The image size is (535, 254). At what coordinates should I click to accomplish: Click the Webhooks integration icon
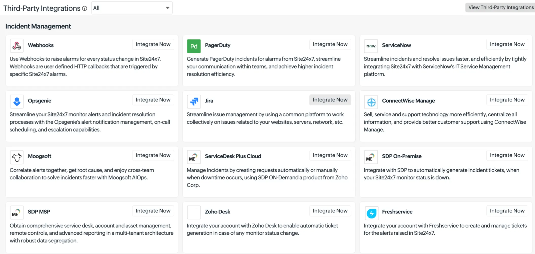[x=17, y=46]
